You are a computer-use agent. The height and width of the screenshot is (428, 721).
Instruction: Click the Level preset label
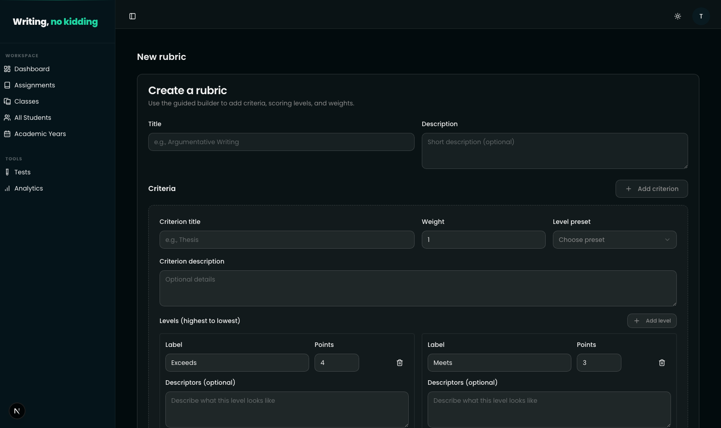[571, 222]
